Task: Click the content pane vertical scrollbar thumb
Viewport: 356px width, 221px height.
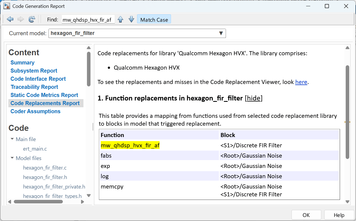Action: pyautogui.click(x=347, y=112)
